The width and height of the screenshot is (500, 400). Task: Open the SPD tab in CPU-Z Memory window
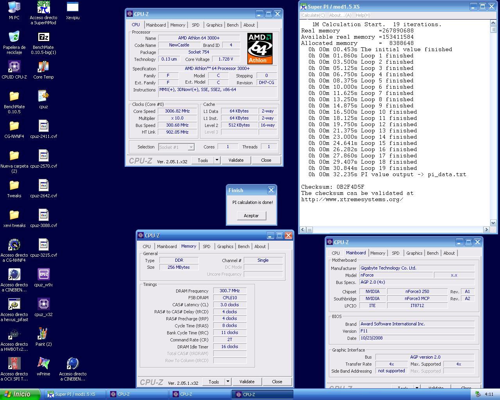pyautogui.click(x=207, y=246)
